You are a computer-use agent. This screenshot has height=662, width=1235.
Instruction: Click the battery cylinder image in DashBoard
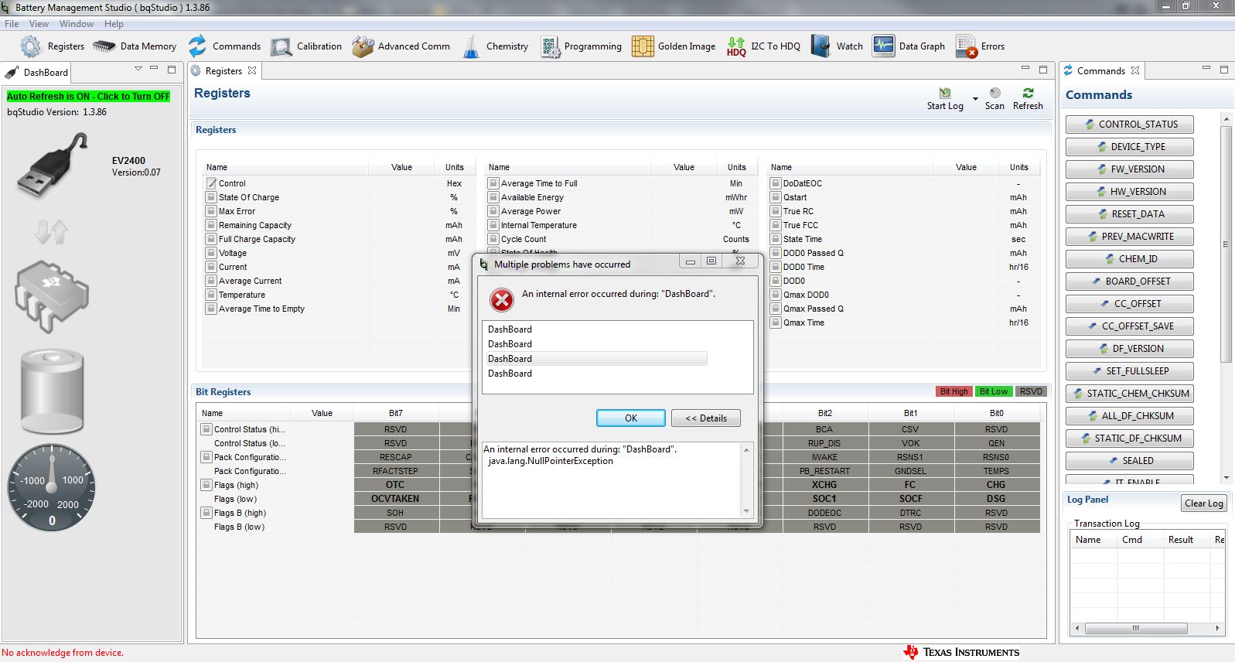[52, 391]
